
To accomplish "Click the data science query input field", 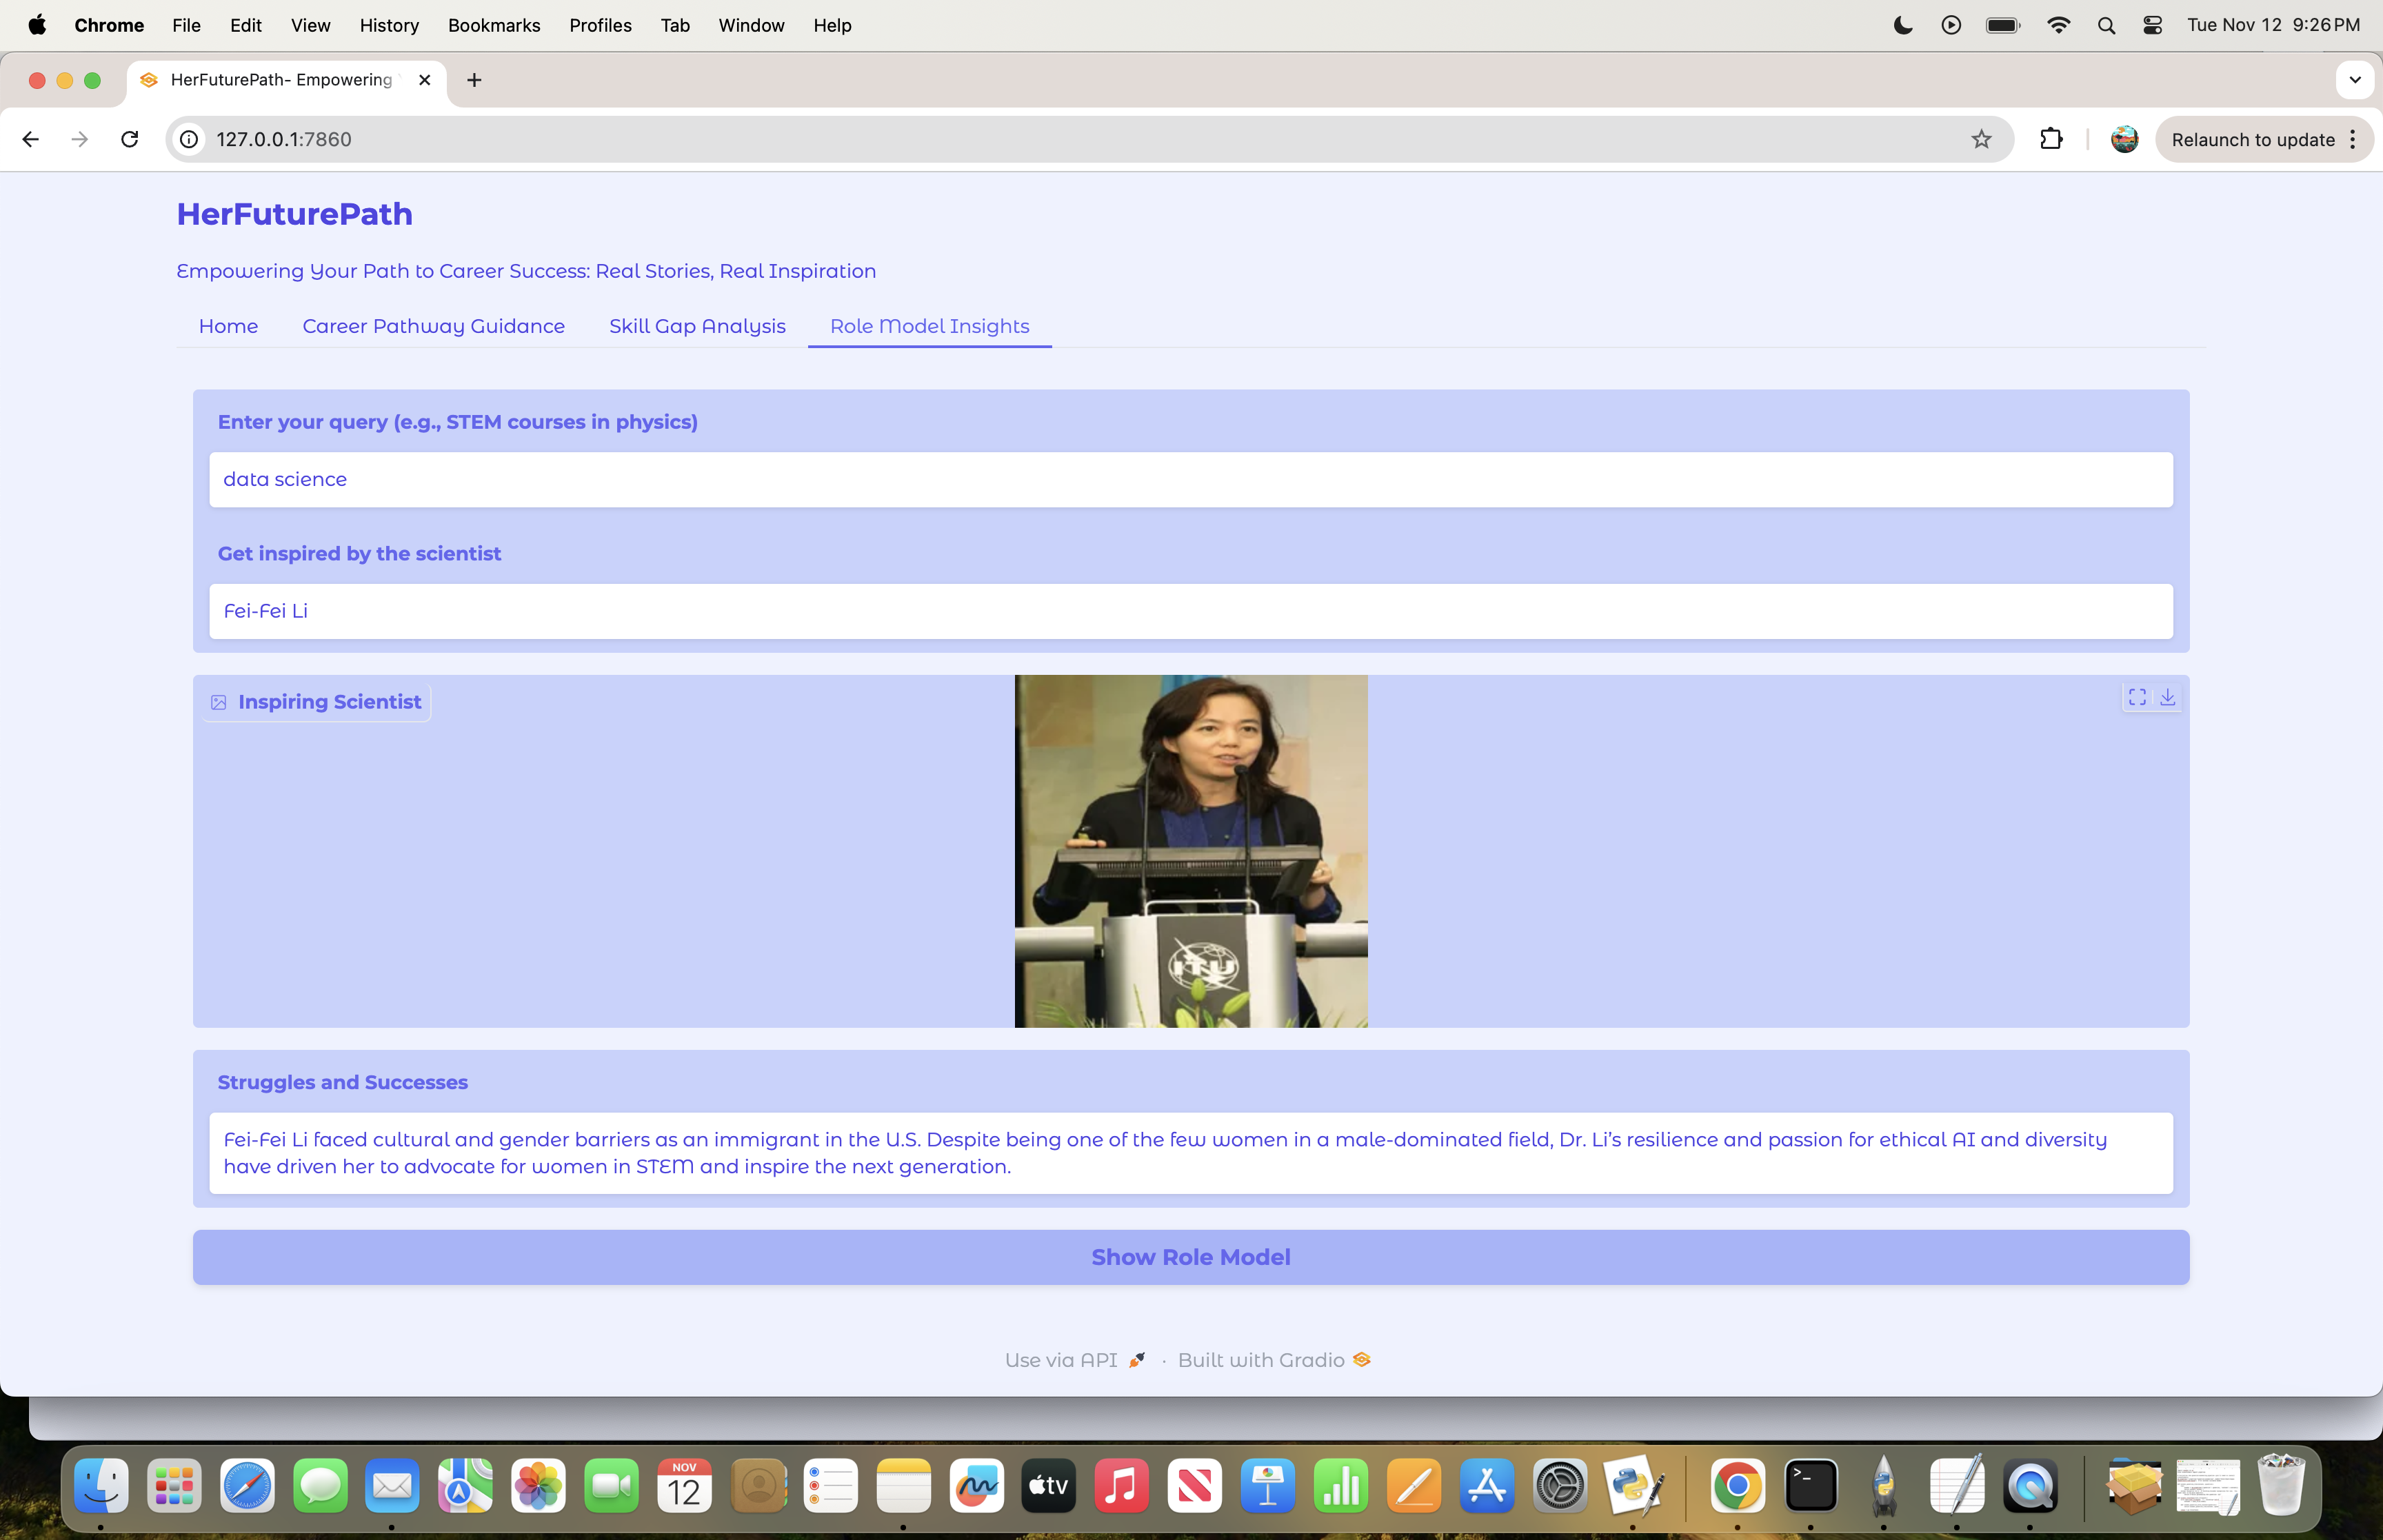I will point(1190,479).
